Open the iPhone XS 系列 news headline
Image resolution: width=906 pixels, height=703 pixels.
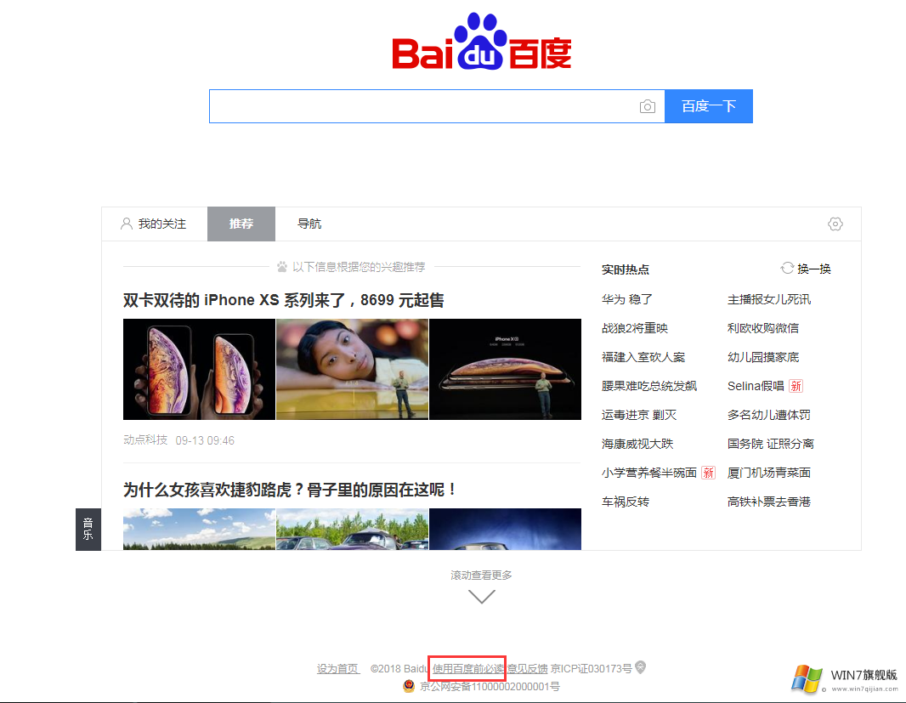pyautogui.click(x=283, y=300)
